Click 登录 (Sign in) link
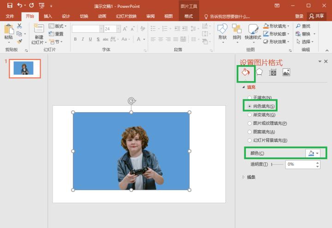This screenshot has height=228, width=332. pyautogui.click(x=299, y=16)
